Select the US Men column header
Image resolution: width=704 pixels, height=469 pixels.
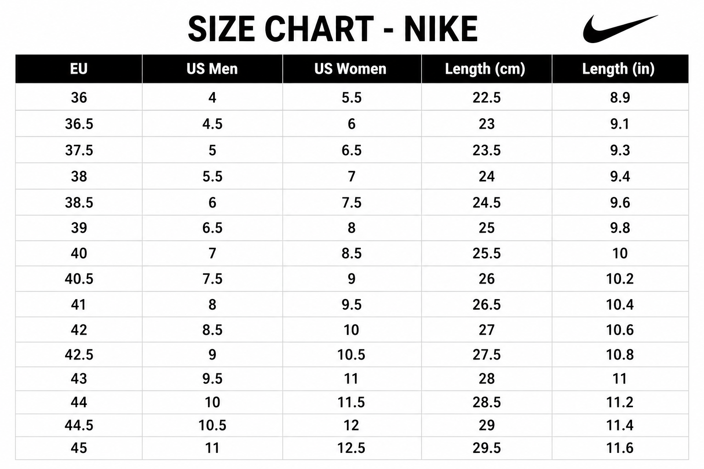212,69
